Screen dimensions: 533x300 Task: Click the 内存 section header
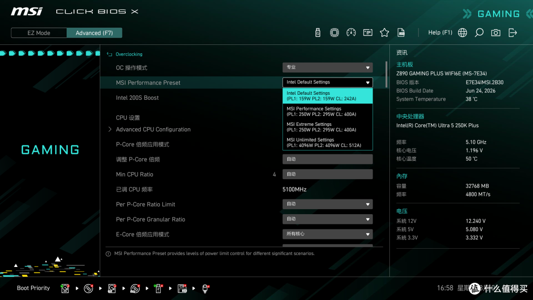402,176
